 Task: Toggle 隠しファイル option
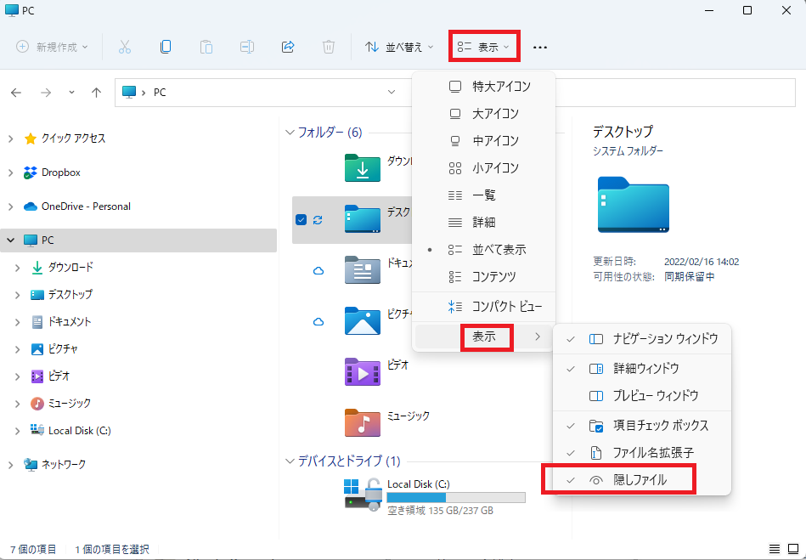tap(642, 480)
